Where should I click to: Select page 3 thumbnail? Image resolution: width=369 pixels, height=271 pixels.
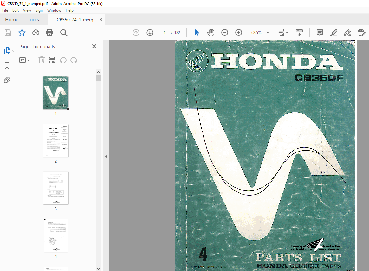(56, 188)
